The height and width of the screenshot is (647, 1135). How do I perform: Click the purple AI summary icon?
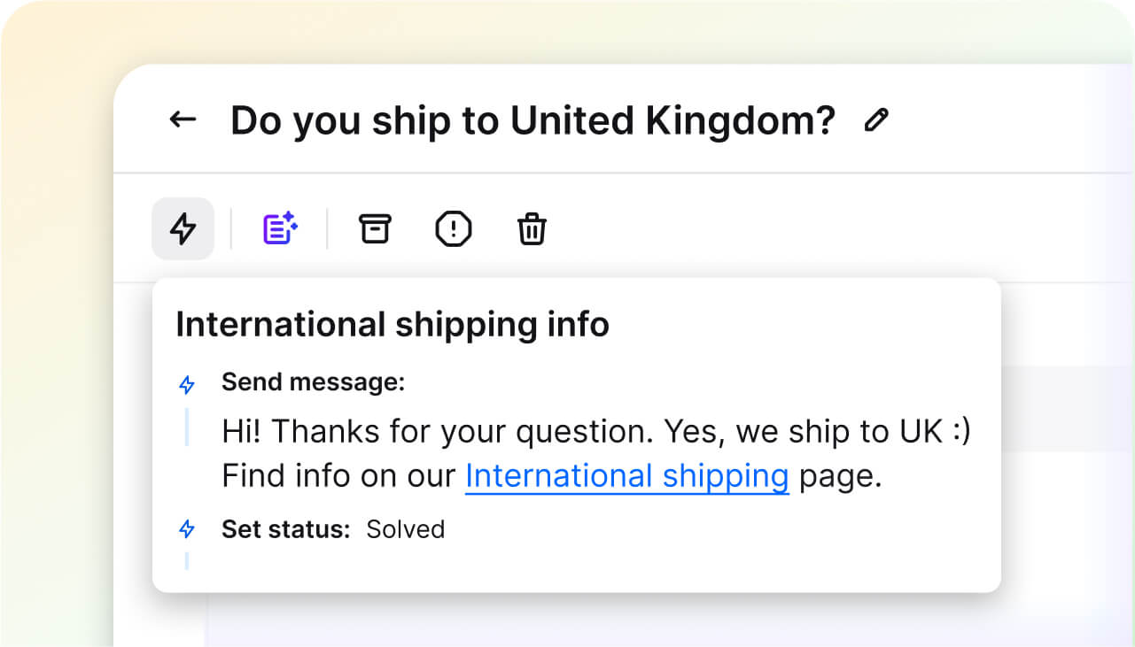pos(280,228)
